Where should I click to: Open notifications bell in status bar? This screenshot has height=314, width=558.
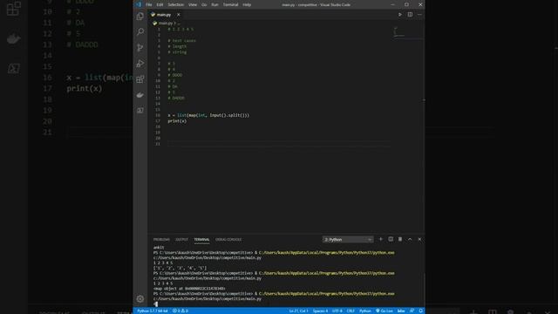click(x=420, y=311)
